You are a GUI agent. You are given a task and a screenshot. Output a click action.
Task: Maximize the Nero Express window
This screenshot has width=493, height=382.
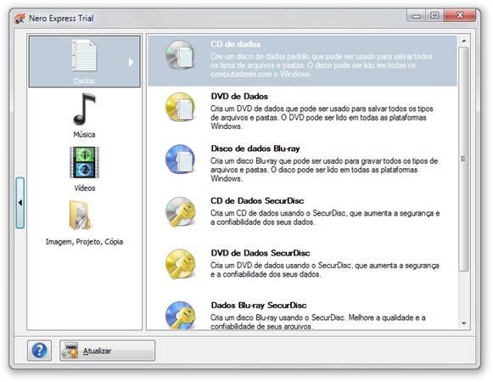tap(434, 15)
